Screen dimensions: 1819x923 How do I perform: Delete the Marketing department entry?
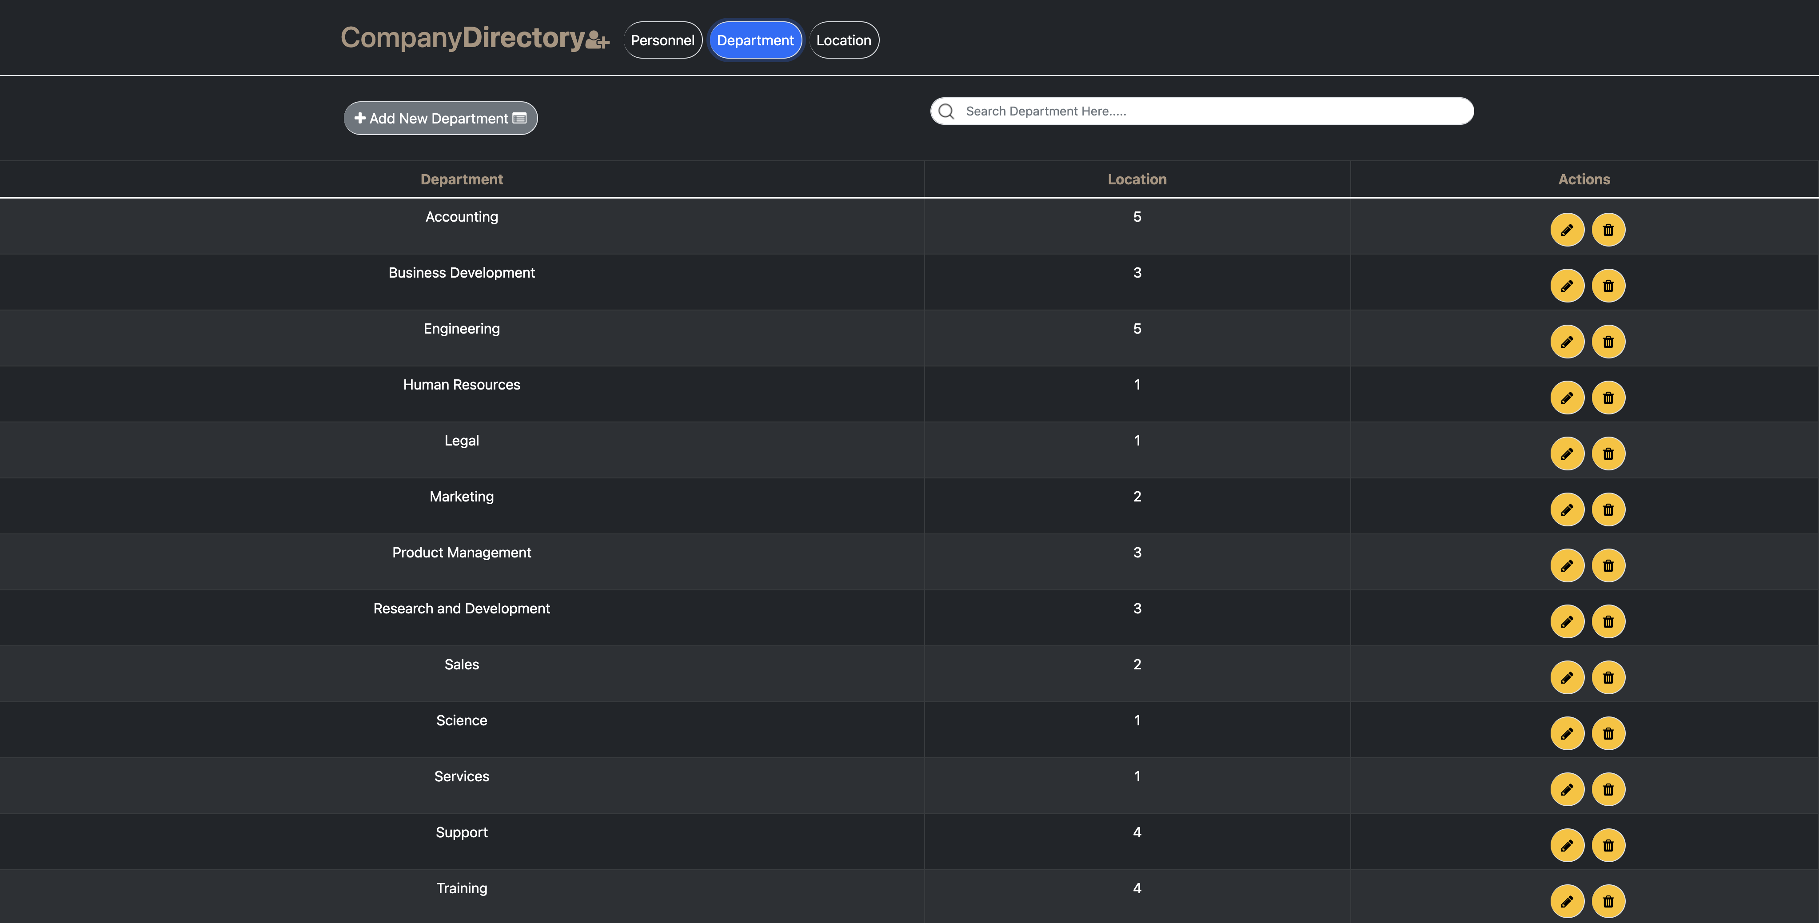[1608, 509]
